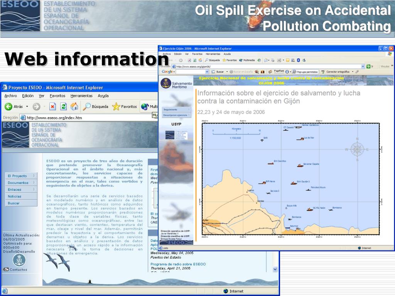
Task: Click Home icon in Ejercicio Gijón toolbar
Action: [200, 61]
